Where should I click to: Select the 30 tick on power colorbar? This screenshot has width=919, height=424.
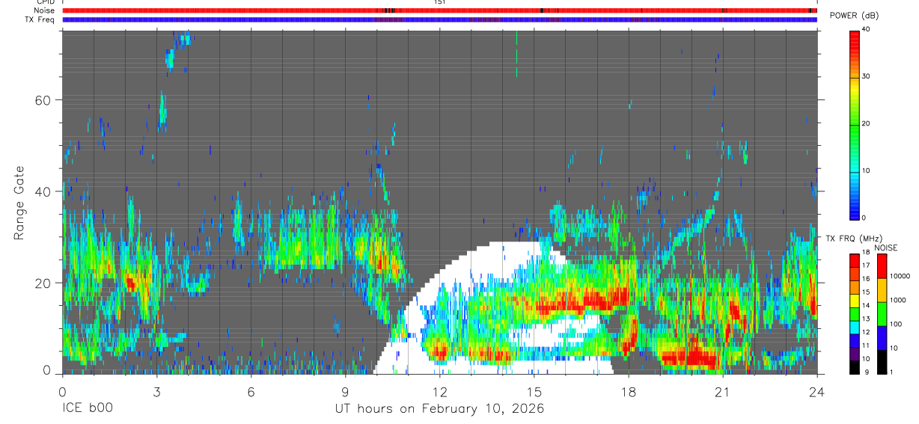867,76
